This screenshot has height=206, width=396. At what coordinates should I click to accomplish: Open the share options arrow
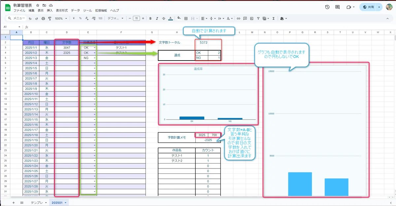pos(379,7)
